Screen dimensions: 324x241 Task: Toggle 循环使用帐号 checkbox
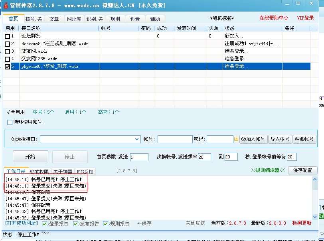[x=10, y=122]
